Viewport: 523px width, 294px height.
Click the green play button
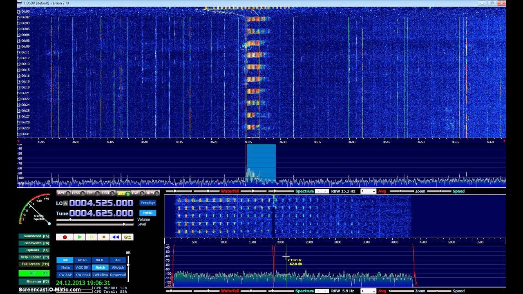pyautogui.click(x=80, y=237)
